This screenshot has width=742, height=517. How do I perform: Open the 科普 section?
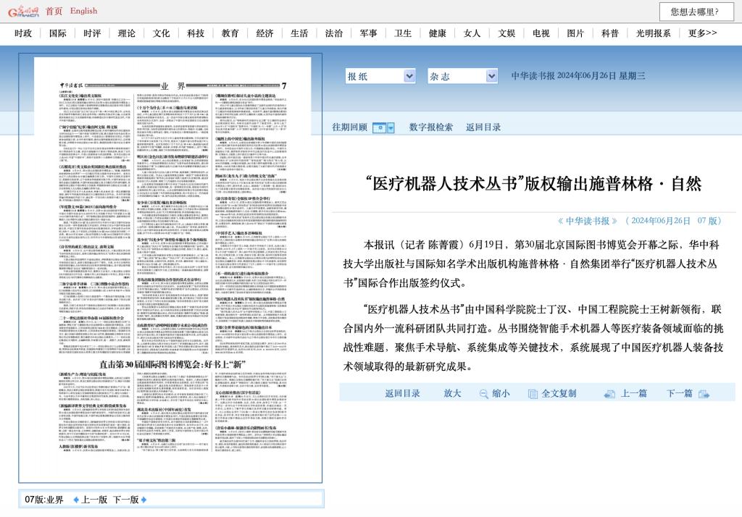click(x=610, y=33)
